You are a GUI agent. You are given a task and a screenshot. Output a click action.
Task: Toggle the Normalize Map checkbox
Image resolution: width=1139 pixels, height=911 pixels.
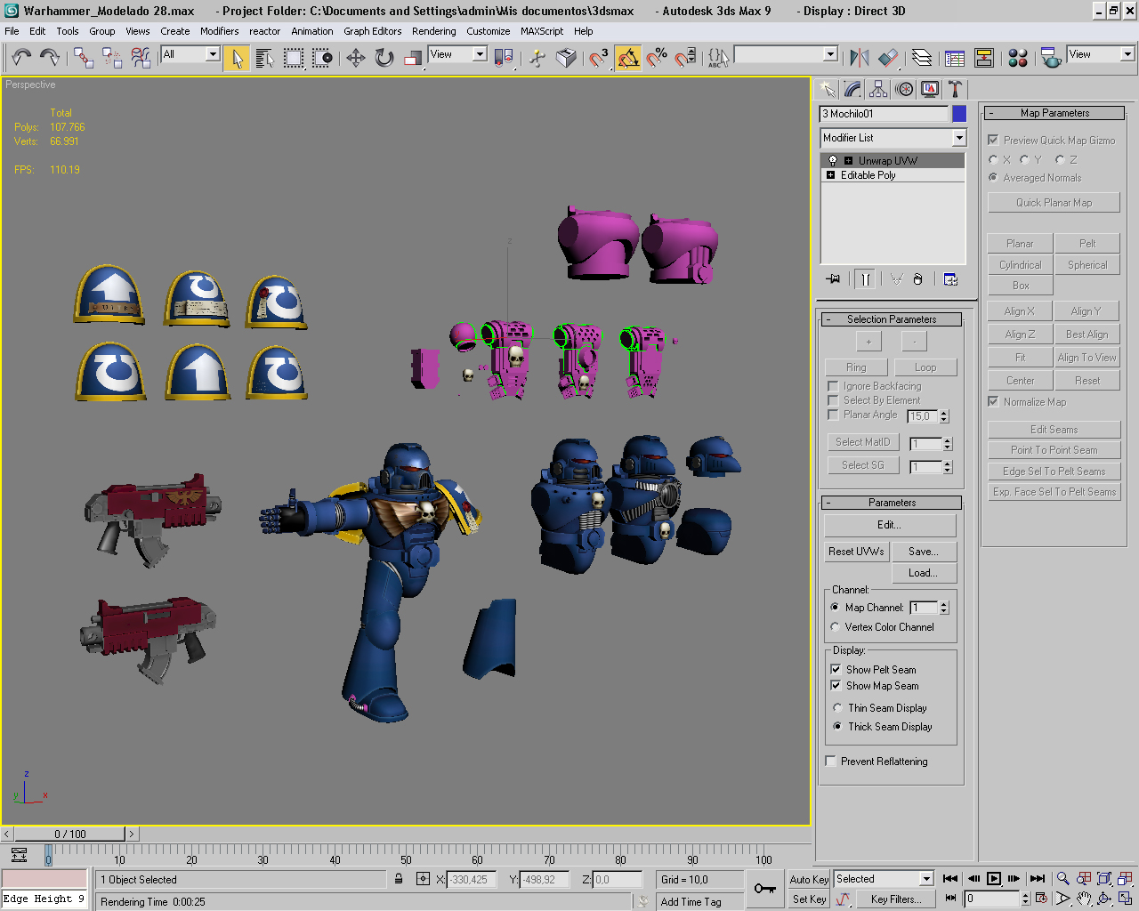[993, 402]
